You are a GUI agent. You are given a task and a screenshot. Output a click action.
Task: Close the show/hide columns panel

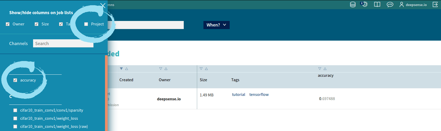103,6
